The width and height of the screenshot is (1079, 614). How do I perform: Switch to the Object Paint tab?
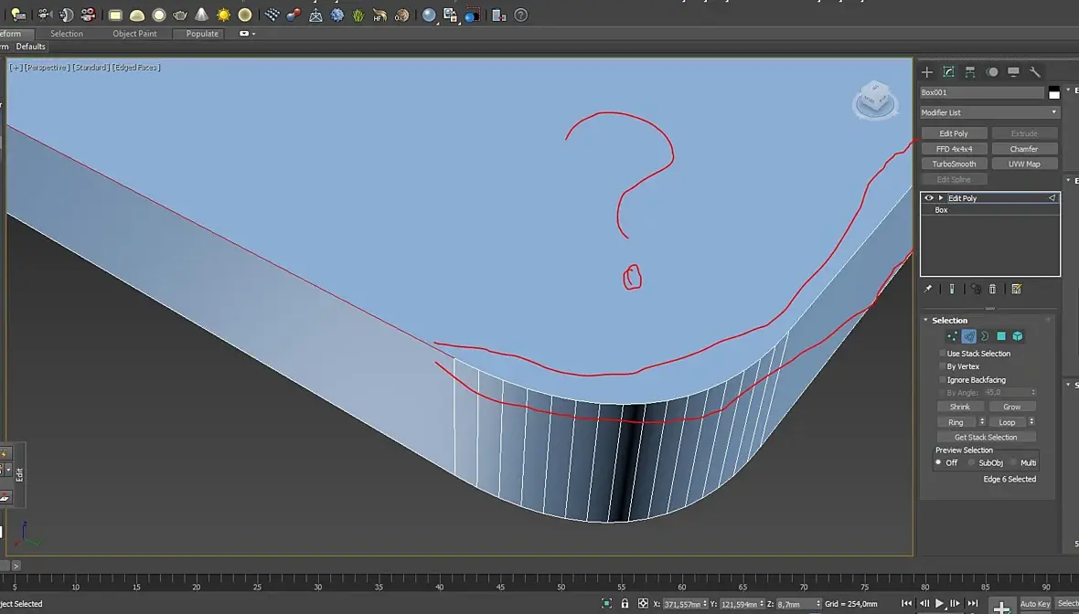(x=134, y=34)
